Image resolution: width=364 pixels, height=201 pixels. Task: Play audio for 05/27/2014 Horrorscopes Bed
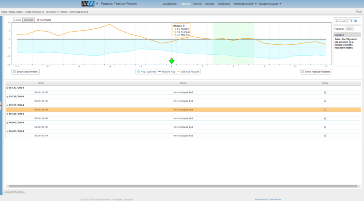tap(325, 92)
